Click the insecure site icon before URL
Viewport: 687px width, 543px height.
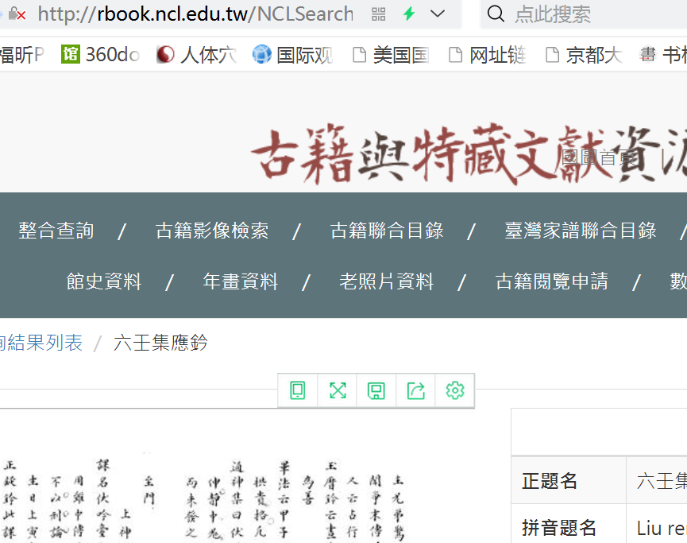(x=17, y=14)
